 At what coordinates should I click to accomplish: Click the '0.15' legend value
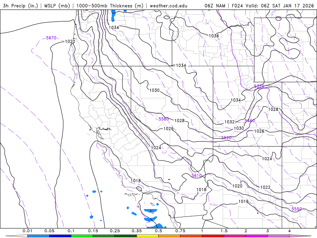(93, 231)
